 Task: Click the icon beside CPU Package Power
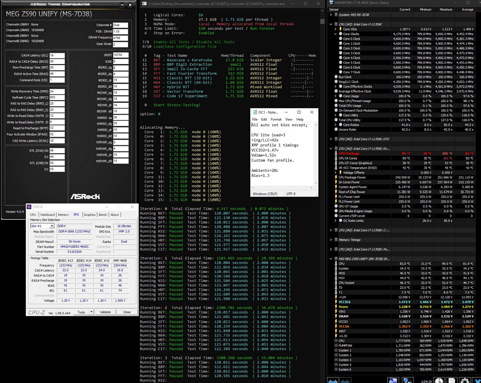[x=336, y=178]
